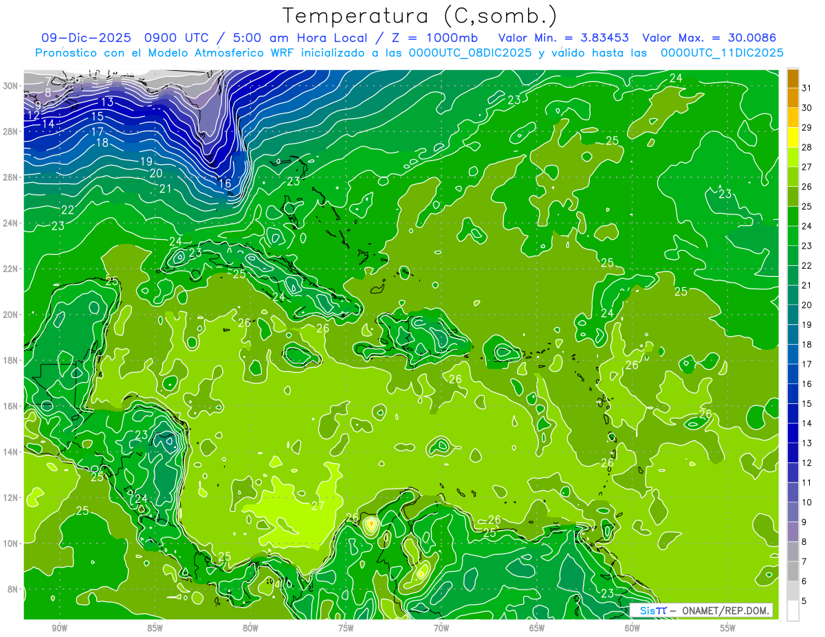Viewport: 825px width, 637px height.
Task: Click the "15" contour label on the map
Action: (x=98, y=117)
